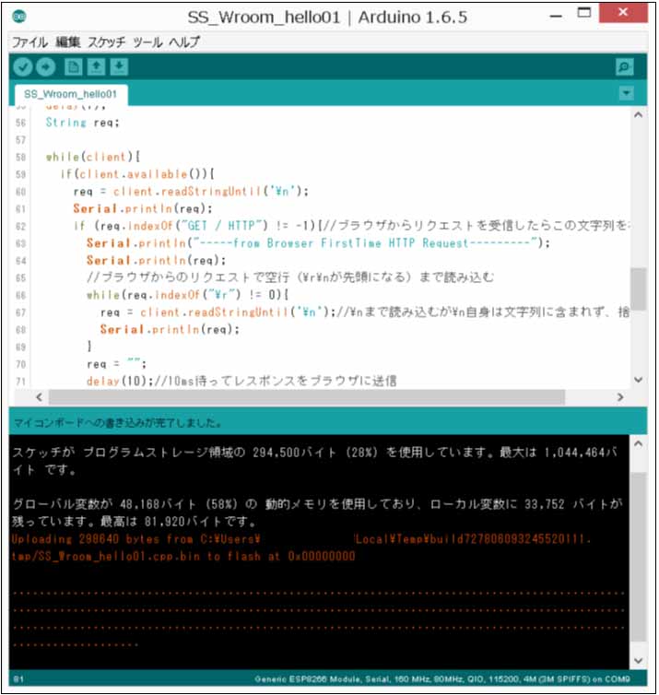
Task: Click the editor horizontal scrollbar thumb
Action: [x=302, y=396]
